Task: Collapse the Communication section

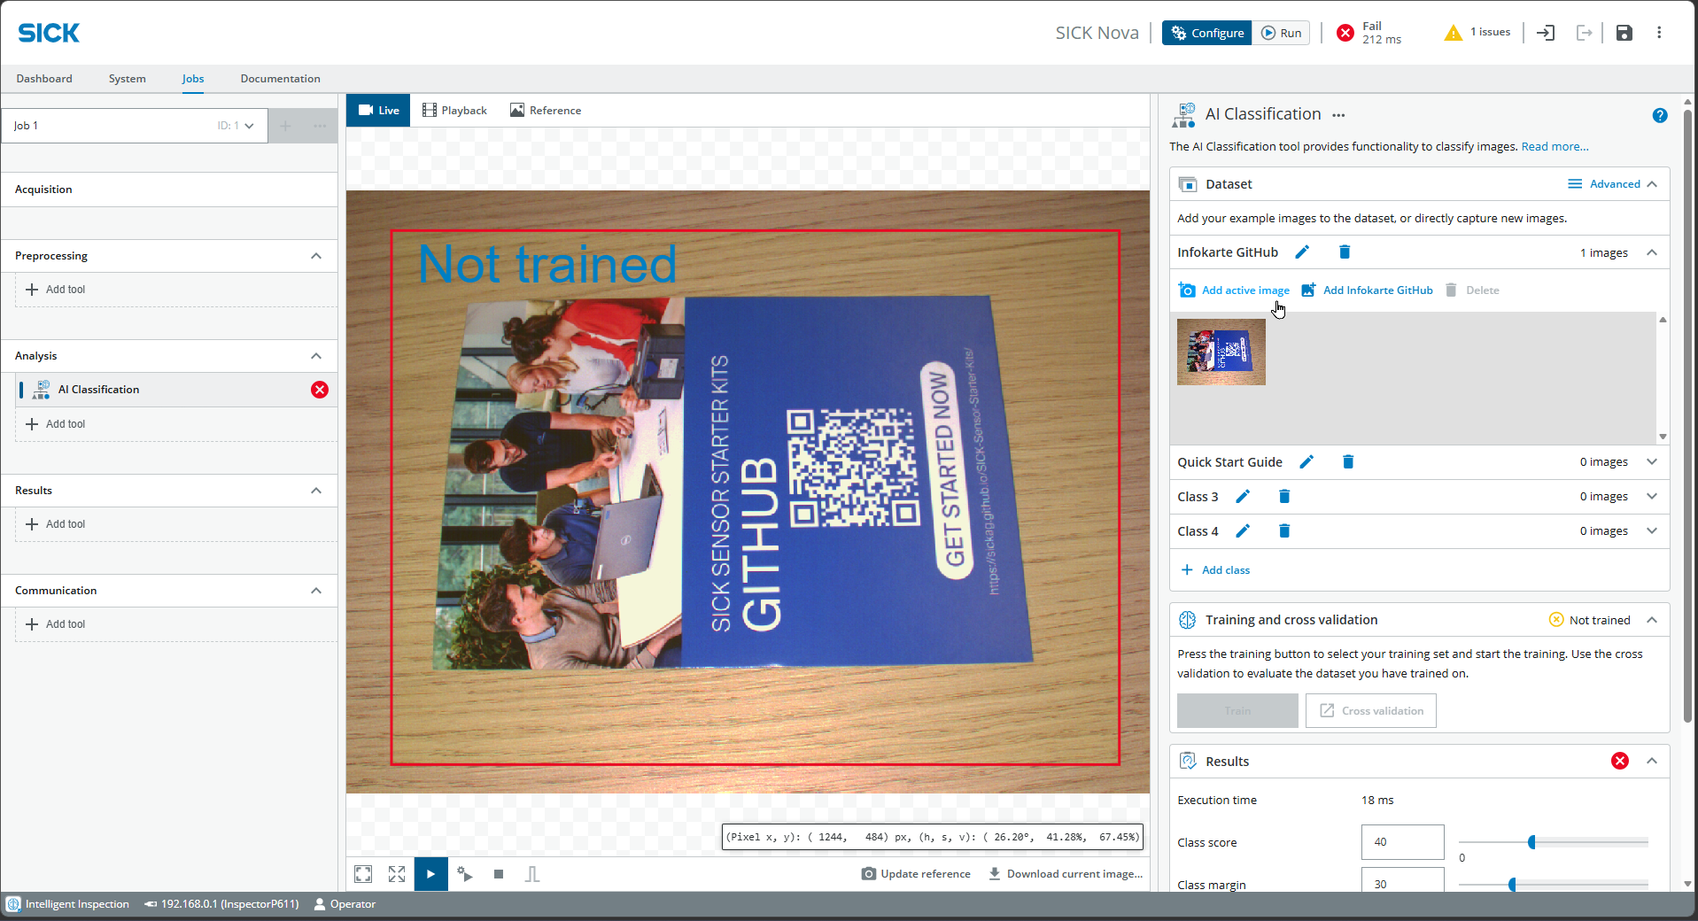Action: 316,591
